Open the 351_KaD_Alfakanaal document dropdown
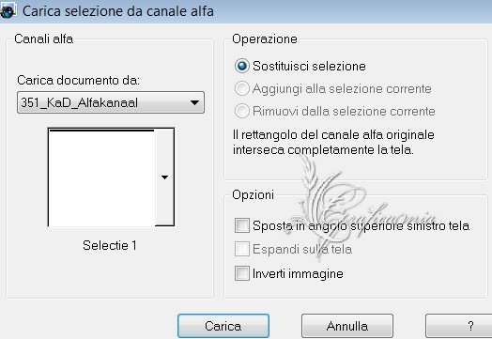492x339 pixels. tap(194, 102)
